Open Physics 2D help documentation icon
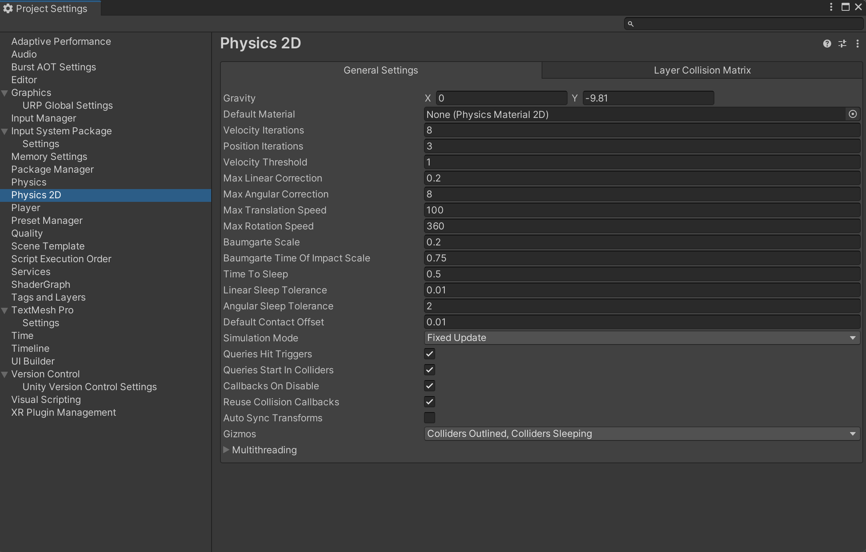Viewport: 866px width, 552px height. [x=827, y=44]
